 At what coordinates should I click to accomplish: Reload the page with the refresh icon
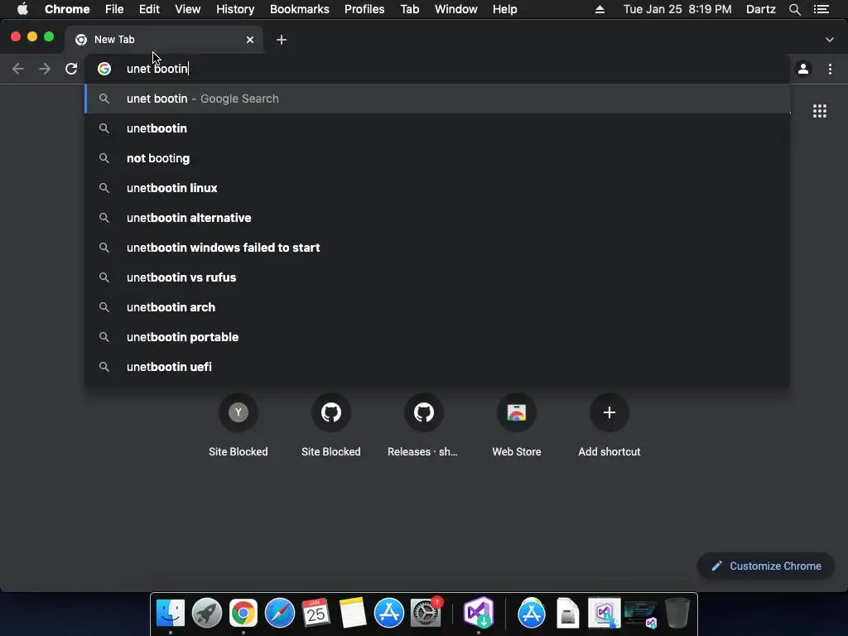point(71,69)
